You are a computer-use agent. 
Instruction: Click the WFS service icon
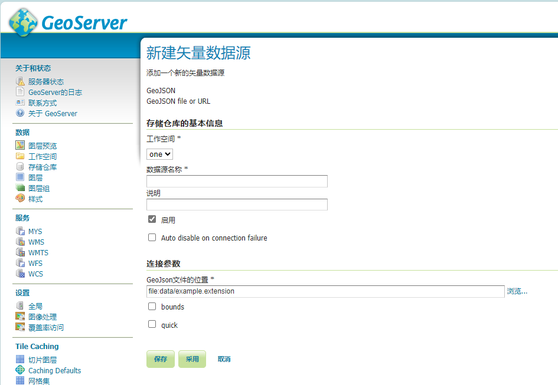click(x=20, y=263)
